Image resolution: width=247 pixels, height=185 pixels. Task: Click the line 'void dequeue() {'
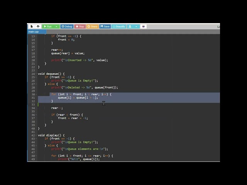51,74
